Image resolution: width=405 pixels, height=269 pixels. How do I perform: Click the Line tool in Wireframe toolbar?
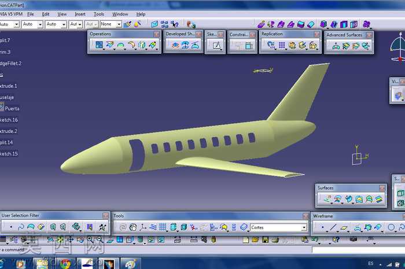[x=333, y=227]
